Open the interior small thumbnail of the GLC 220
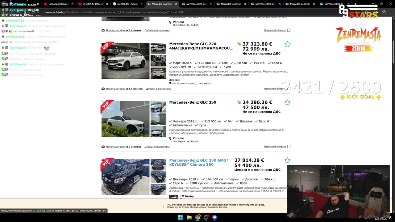 pos(158,61)
